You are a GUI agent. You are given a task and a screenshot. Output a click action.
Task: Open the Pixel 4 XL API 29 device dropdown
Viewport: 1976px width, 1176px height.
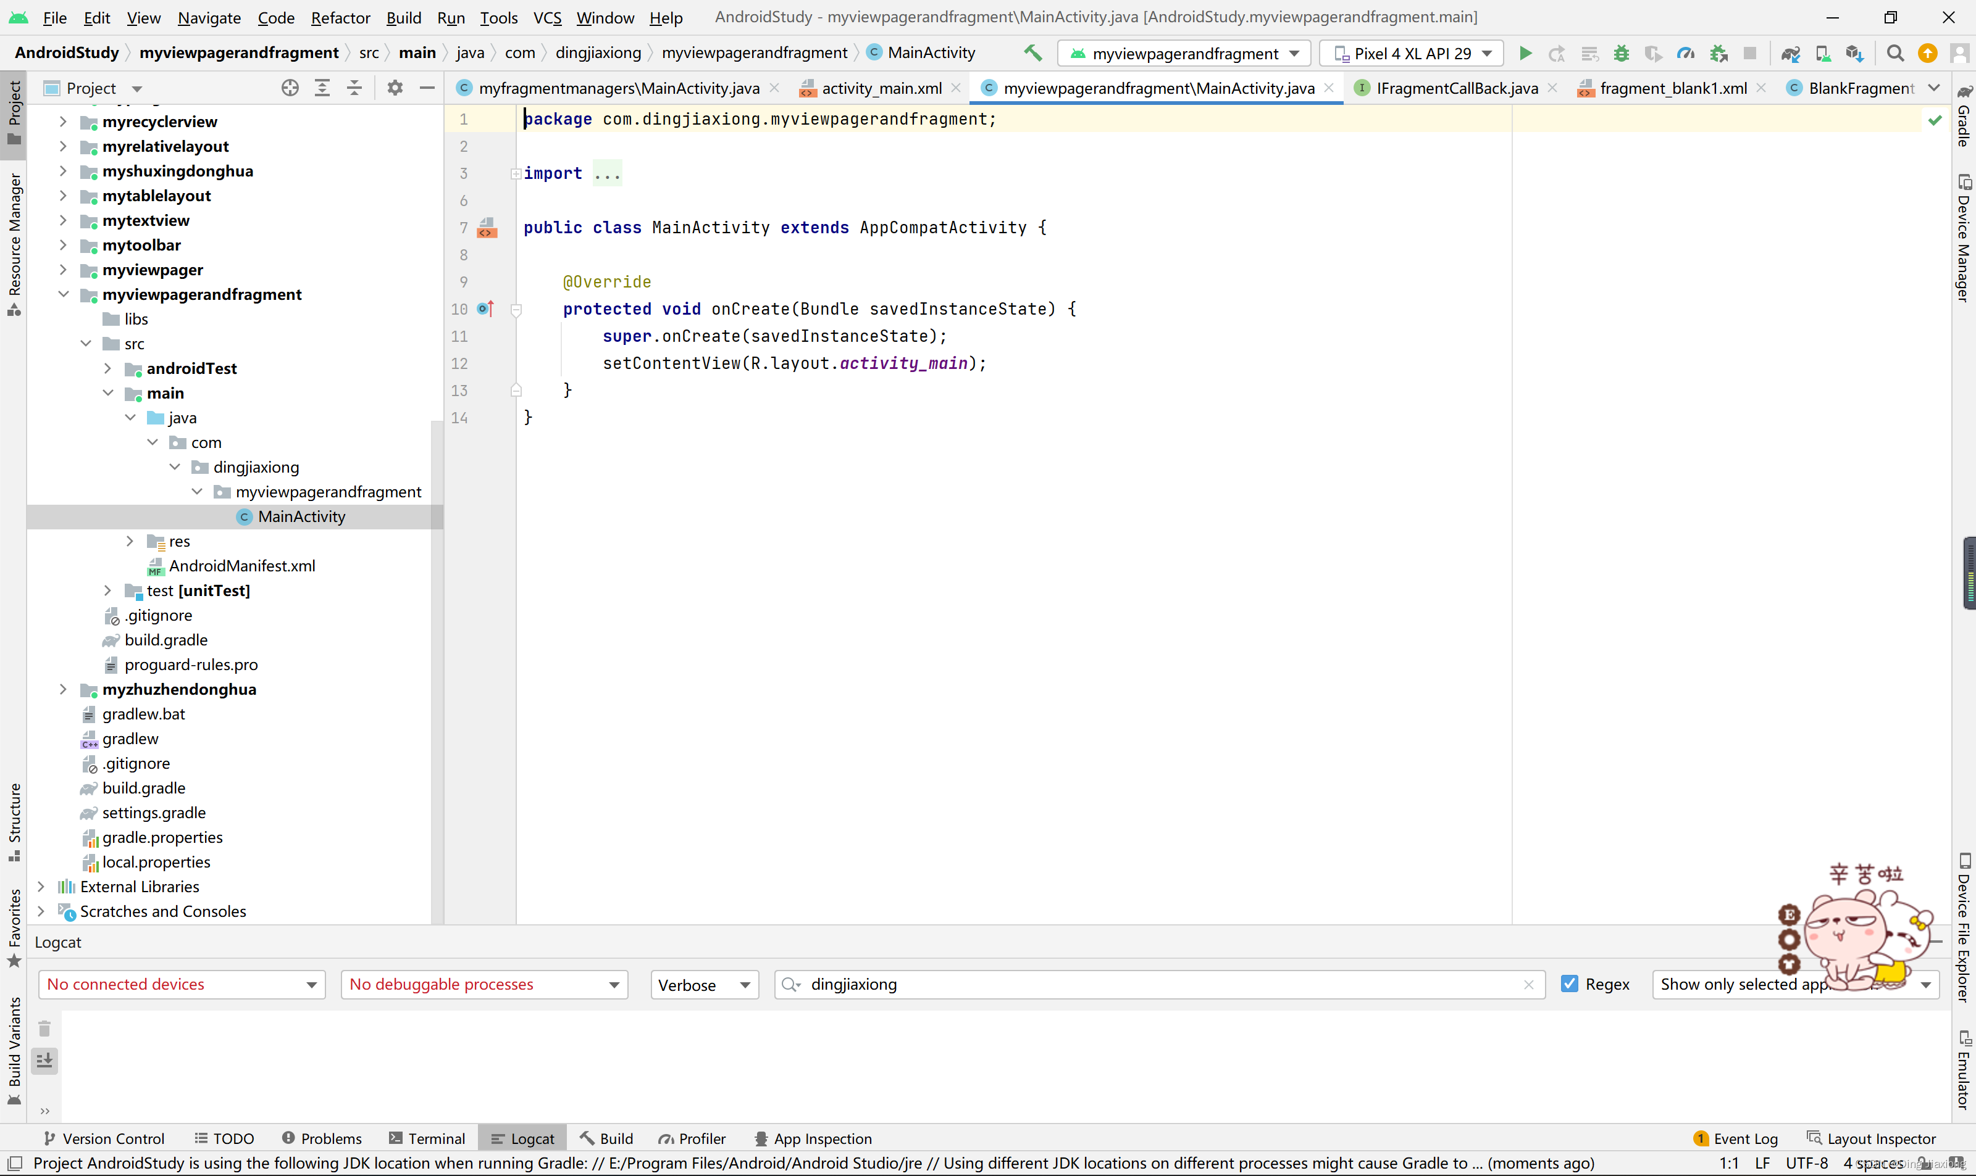tap(1412, 53)
